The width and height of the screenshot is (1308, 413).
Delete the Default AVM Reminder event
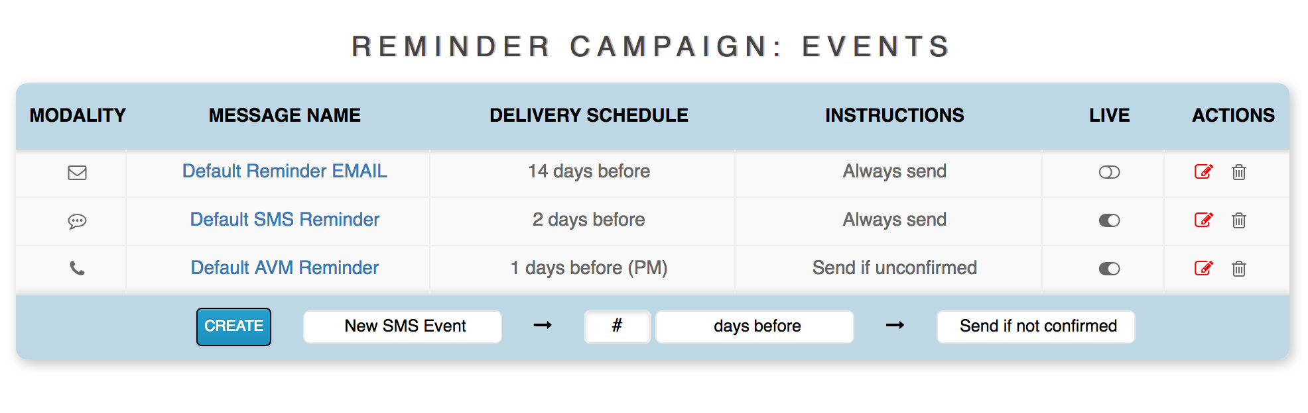point(1238,269)
